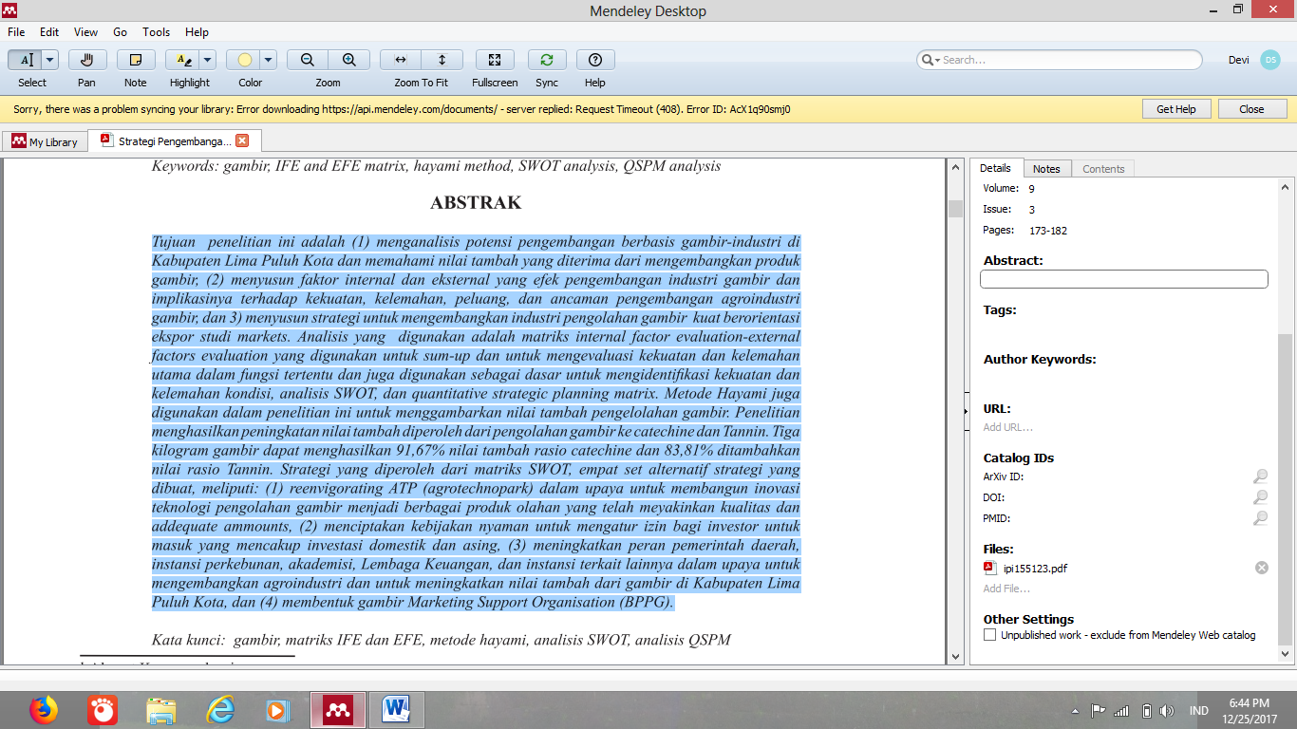The image size is (1297, 729).
Task: Open the network signal tray icon
Action: click(x=1121, y=711)
